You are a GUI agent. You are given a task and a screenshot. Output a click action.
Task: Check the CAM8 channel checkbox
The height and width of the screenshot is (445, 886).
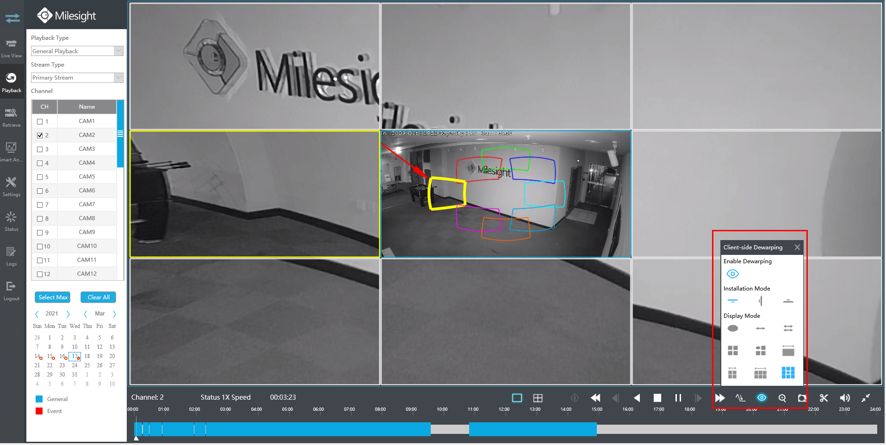(40, 219)
